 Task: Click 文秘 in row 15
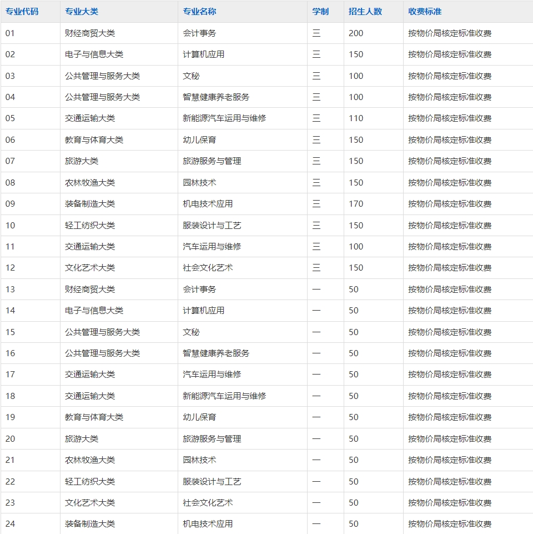191,332
